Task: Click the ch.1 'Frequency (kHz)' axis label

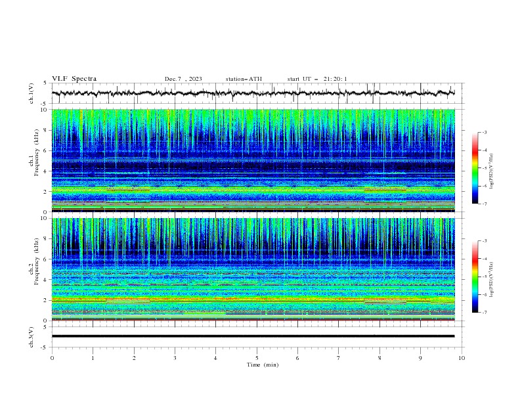Action: [37, 154]
